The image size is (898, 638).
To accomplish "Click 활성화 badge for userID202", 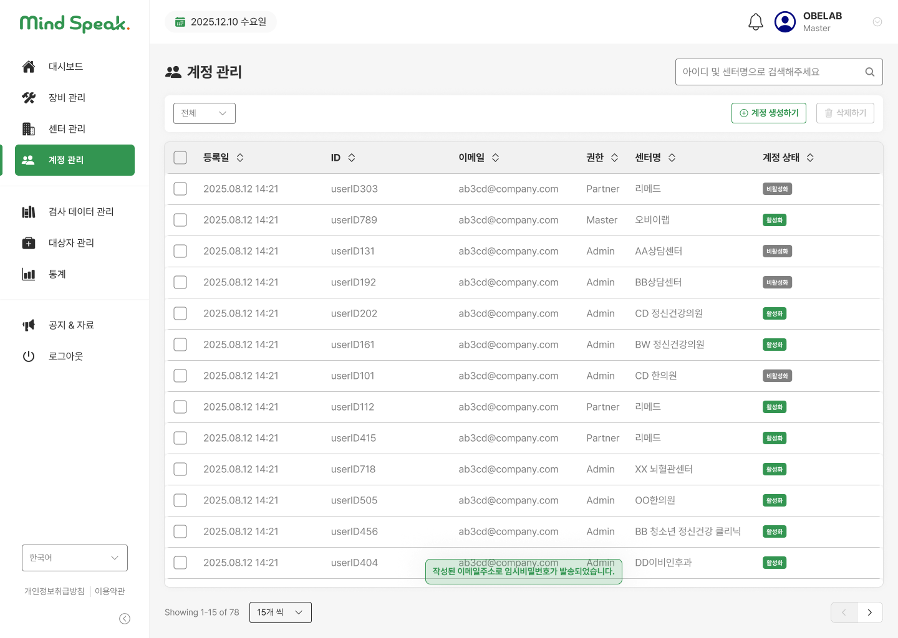I will click(775, 313).
